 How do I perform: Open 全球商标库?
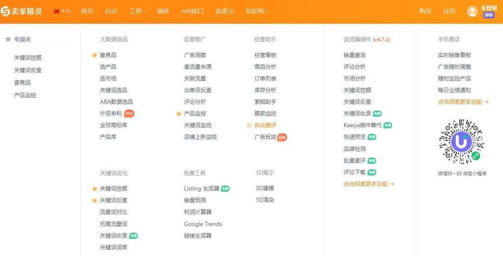113,125
